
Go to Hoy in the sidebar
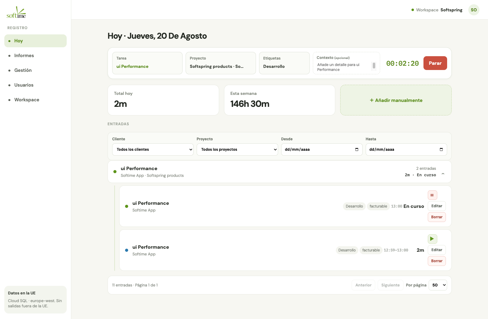point(35,41)
